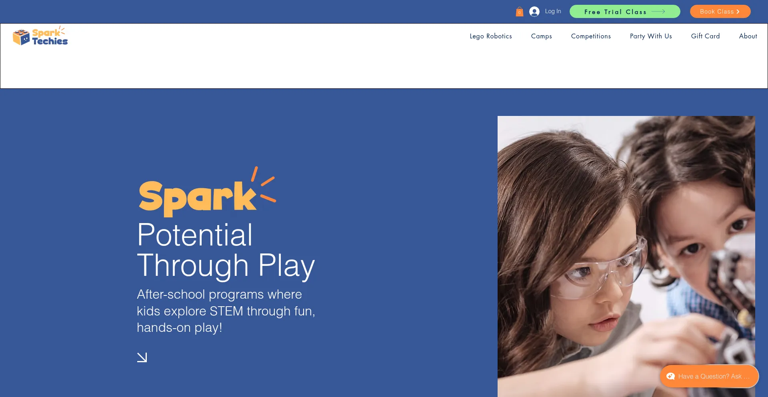
Task: Click the green Free Trial Class button
Action: coord(625,12)
